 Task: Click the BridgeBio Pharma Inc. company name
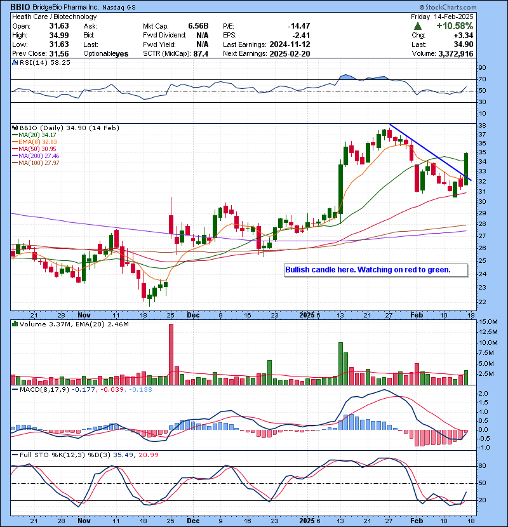tap(65, 7)
